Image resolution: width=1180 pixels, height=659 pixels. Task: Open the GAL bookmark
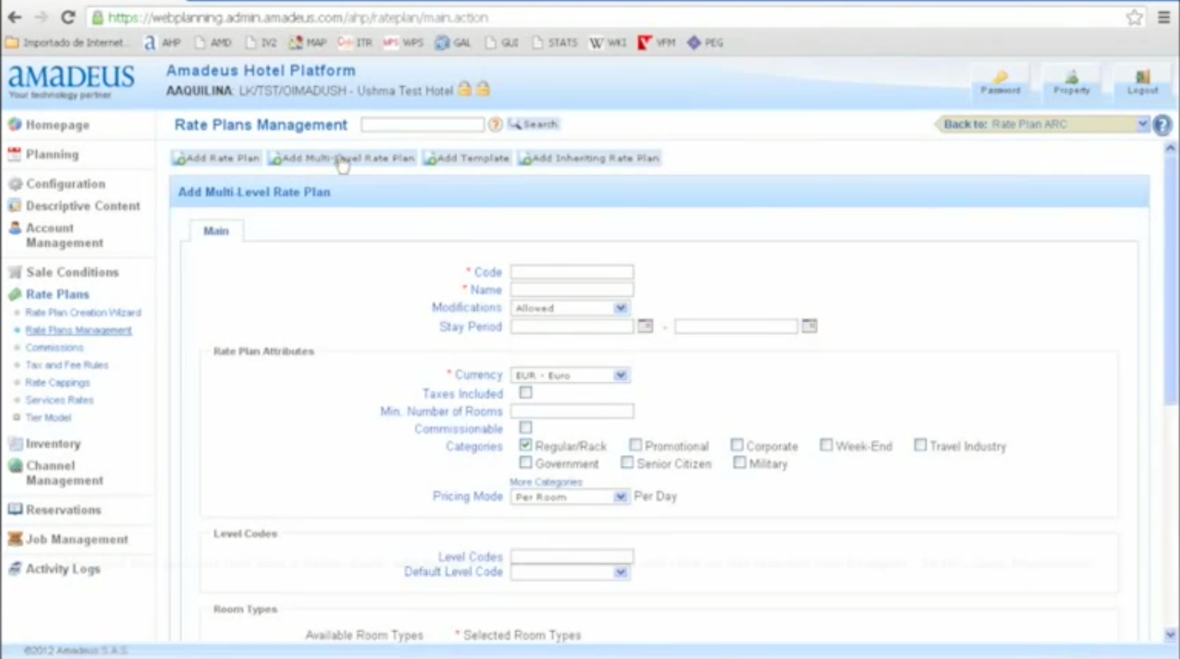click(x=453, y=42)
